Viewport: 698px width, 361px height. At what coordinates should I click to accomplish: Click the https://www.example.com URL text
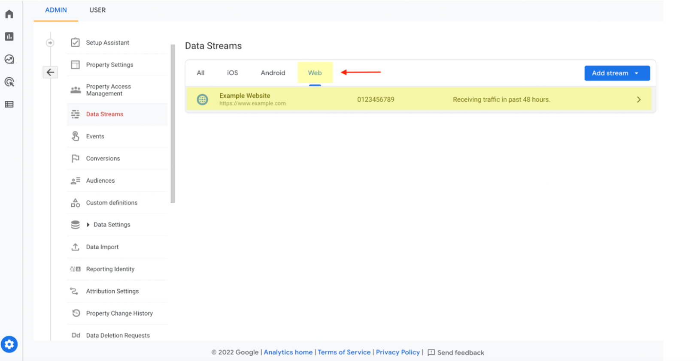[x=252, y=103]
